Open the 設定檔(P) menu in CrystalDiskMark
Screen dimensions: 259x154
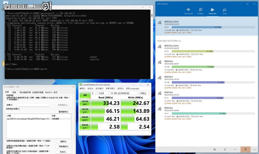[99, 89]
